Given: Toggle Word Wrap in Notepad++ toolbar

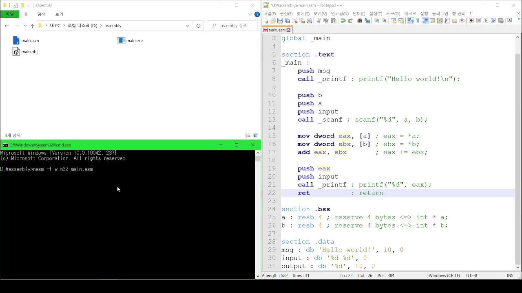Looking at the screenshot, I should click(411, 20).
